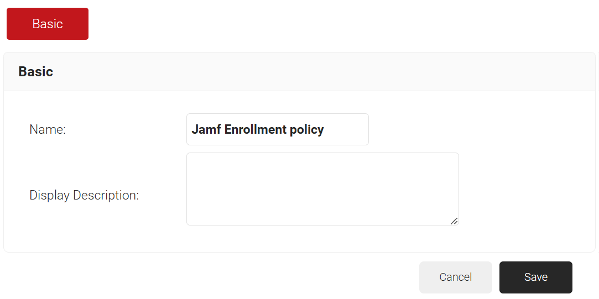Click the description box's corner resize grip
599x299 pixels.
coord(454,221)
